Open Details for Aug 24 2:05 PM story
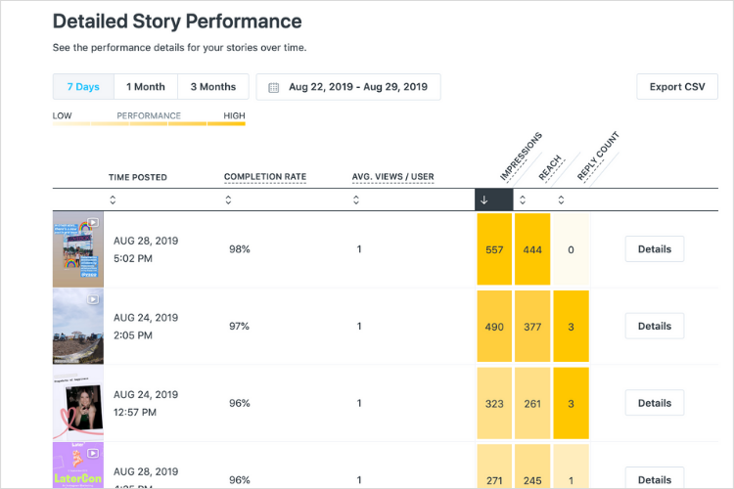734x489 pixels. coord(655,326)
